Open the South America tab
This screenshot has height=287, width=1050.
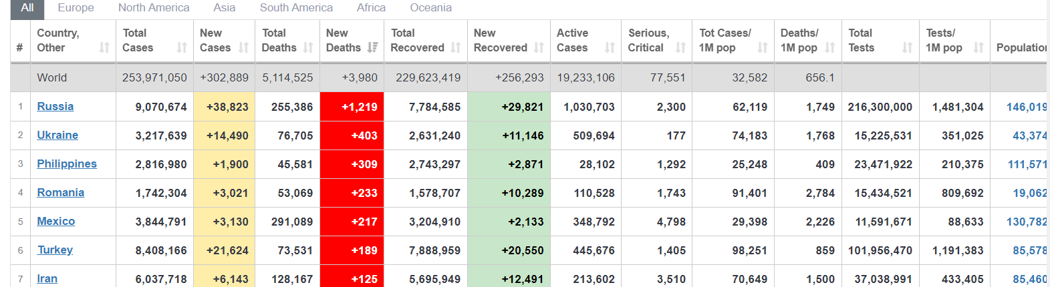tap(296, 8)
